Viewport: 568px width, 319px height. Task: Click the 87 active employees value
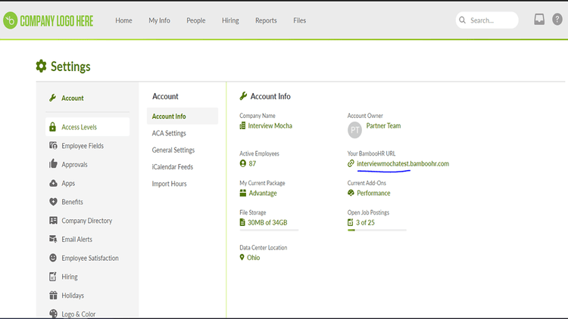pyautogui.click(x=252, y=163)
